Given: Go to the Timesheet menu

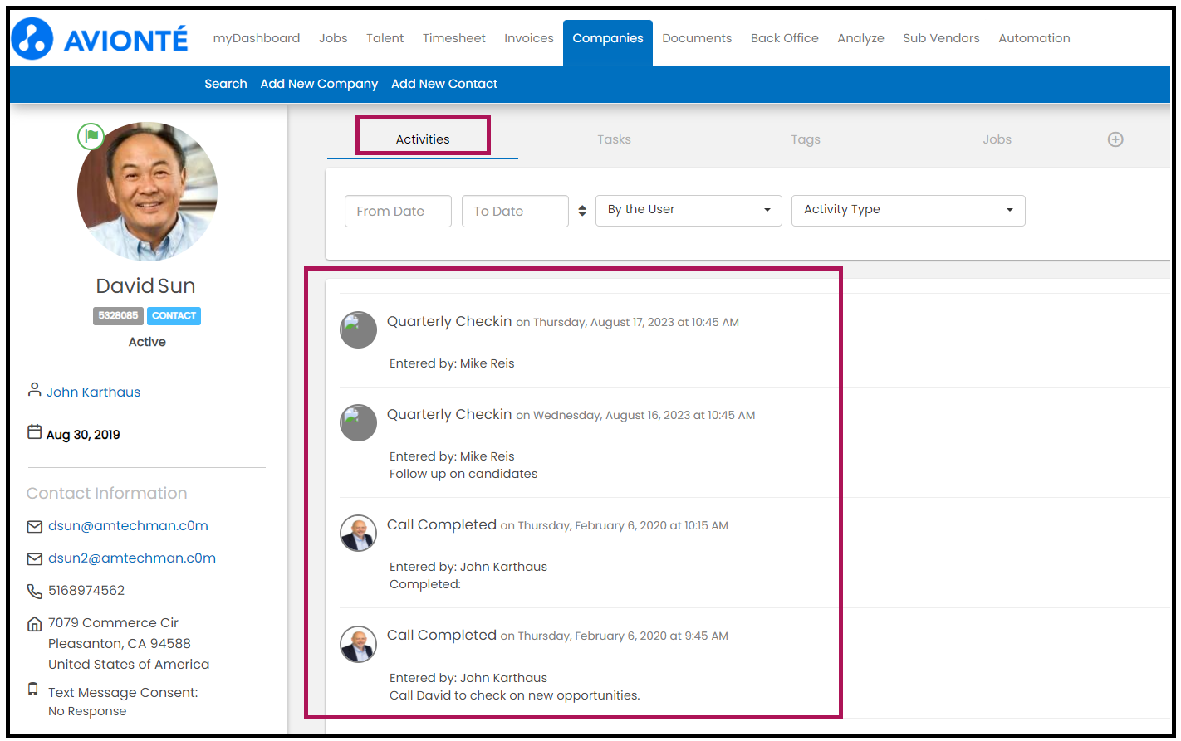Looking at the screenshot, I should pyautogui.click(x=453, y=38).
